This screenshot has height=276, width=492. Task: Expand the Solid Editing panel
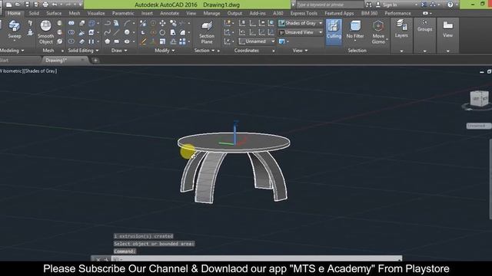tap(83, 51)
